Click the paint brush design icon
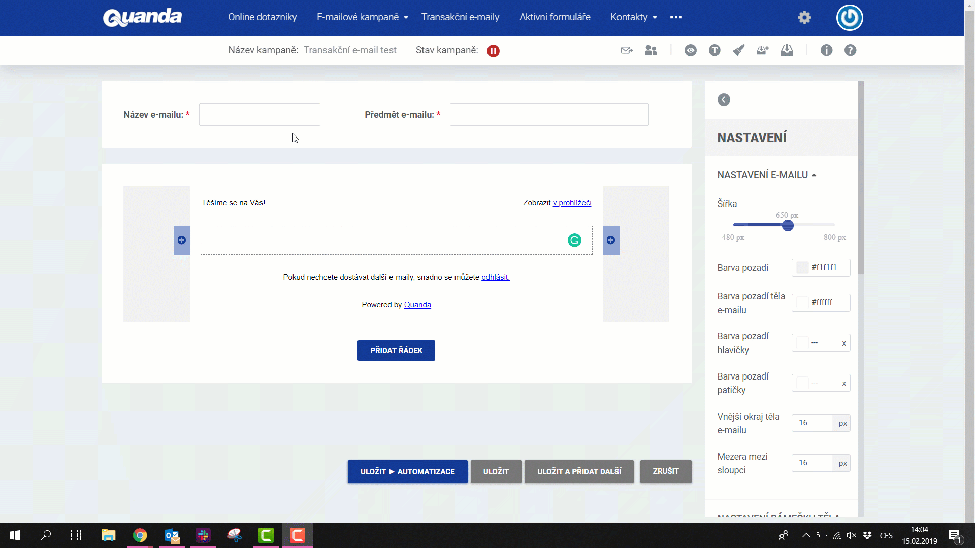 [738, 50]
